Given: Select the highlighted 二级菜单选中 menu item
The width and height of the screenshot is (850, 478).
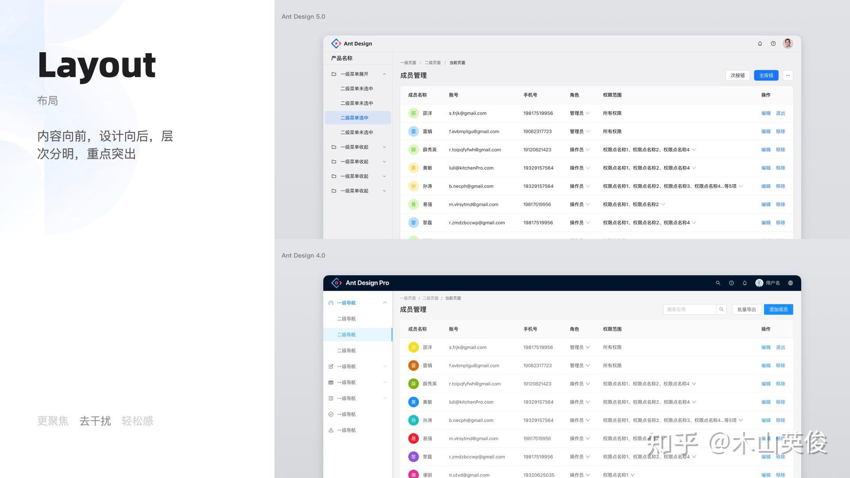Looking at the screenshot, I should click(354, 118).
